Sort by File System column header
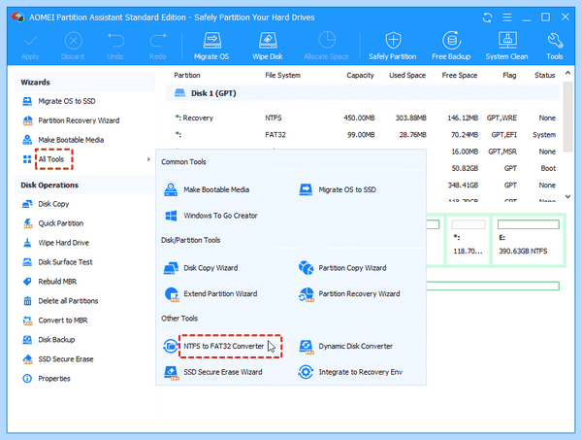Screen dimensions: 582x440 tap(283, 76)
